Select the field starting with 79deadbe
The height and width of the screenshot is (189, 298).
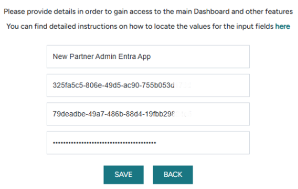click(148, 114)
